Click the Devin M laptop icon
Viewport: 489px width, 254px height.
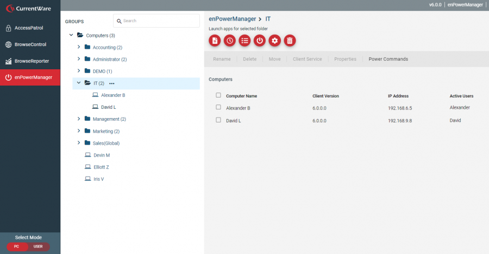click(87, 154)
